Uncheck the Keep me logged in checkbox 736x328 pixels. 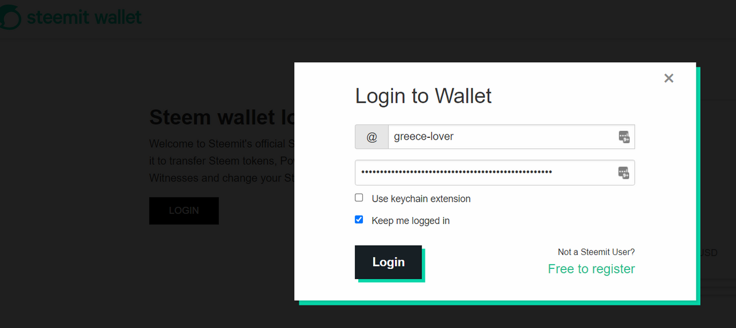(x=359, y=219)
